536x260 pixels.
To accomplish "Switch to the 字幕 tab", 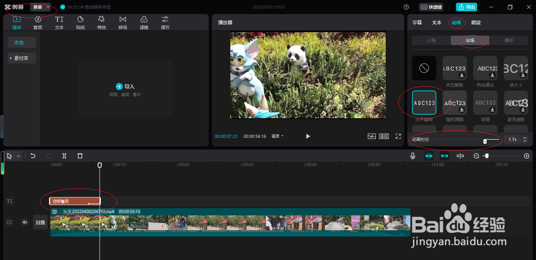I will 417,23.
